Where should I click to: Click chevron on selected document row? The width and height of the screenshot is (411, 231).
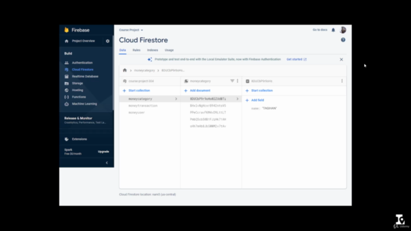coord(238,99)
